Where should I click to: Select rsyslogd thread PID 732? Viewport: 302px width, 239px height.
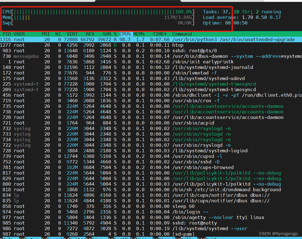(151, 129)
